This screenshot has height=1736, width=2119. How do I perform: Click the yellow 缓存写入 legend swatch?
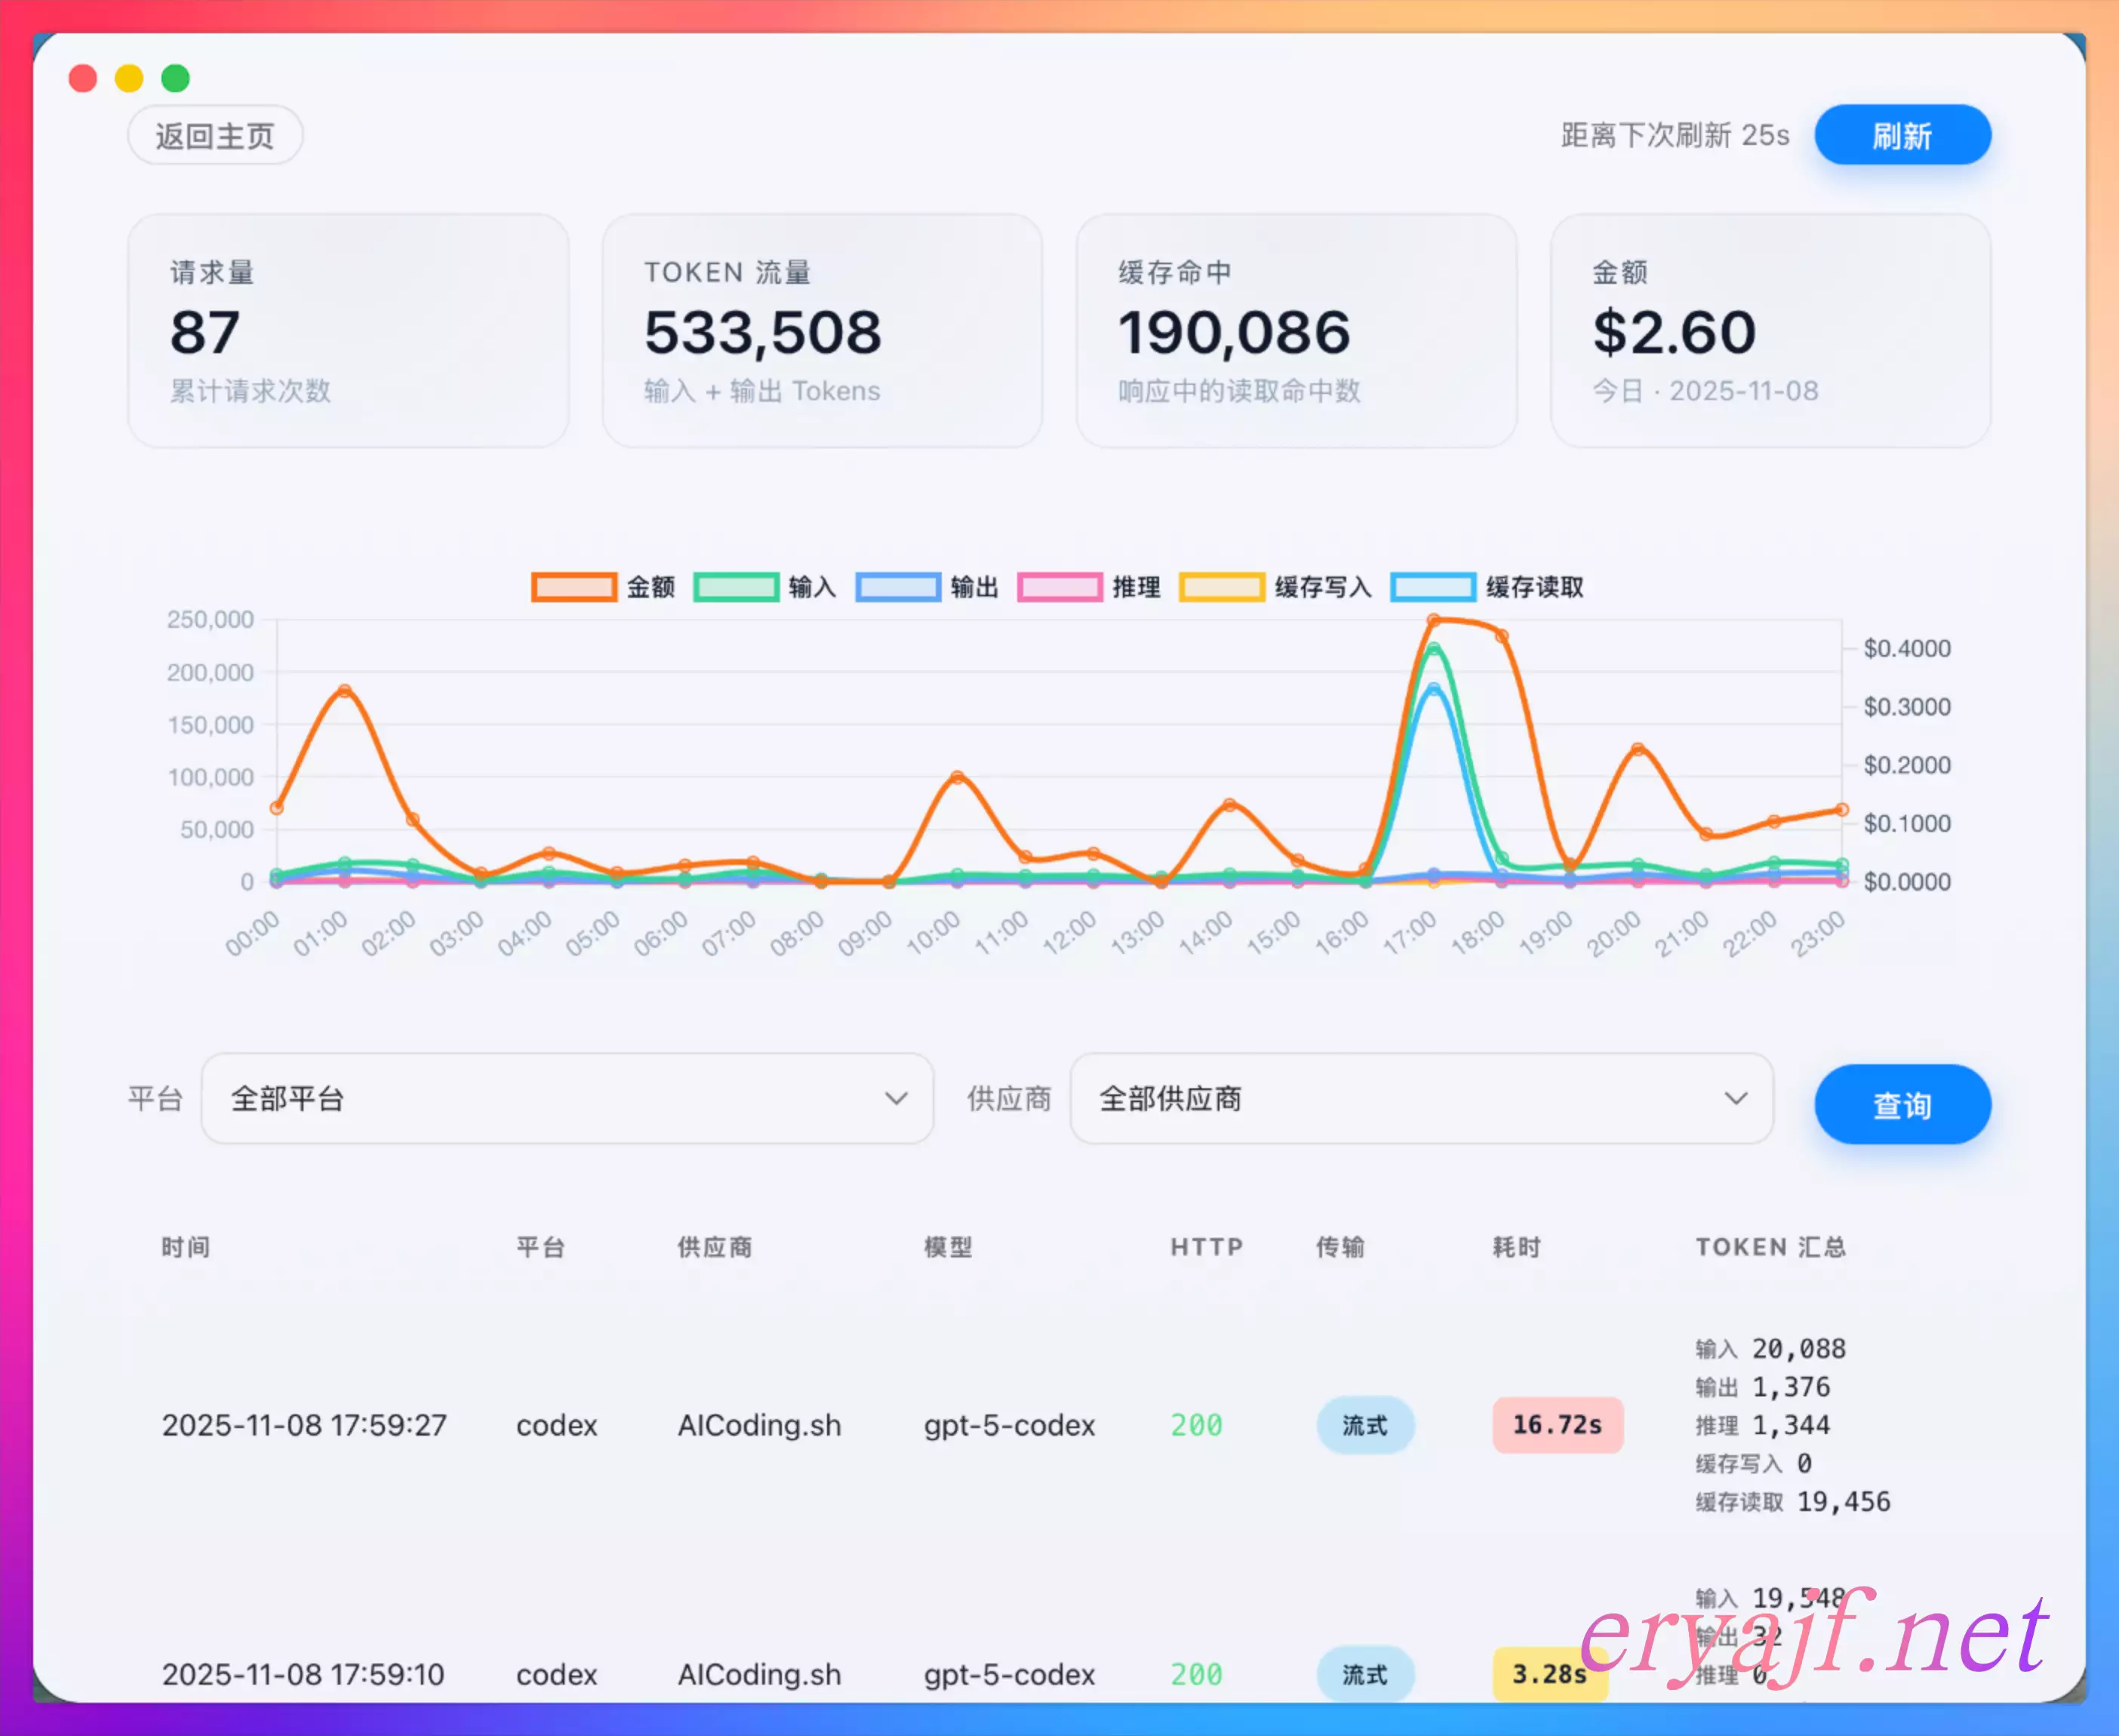1222,587
